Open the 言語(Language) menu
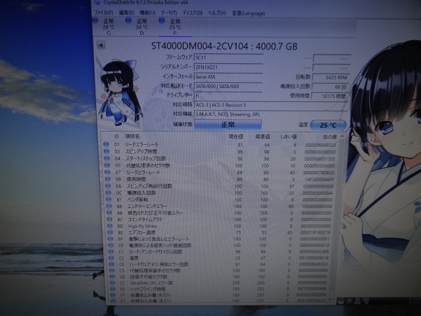Viewport: 421px width, 316px height. tap(249, 13)
